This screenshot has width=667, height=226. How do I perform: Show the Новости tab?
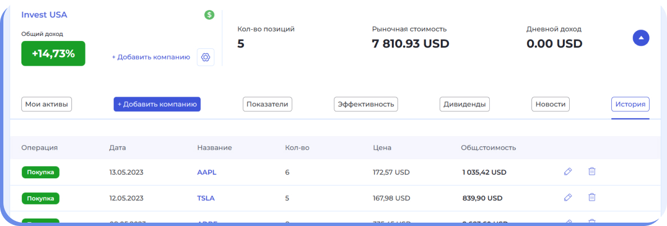(551, 104)
